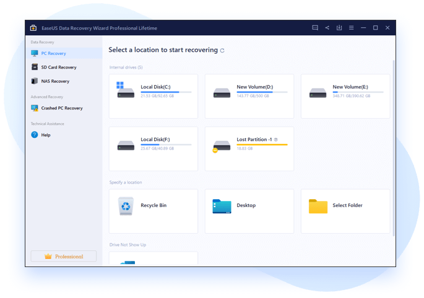
Task: Maximize the EaseUS window
Action: click(x=375, y=28)
